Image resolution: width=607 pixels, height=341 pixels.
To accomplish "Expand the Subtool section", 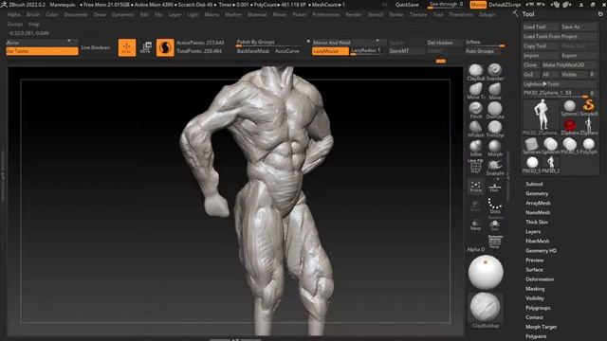I will (534, 184).
